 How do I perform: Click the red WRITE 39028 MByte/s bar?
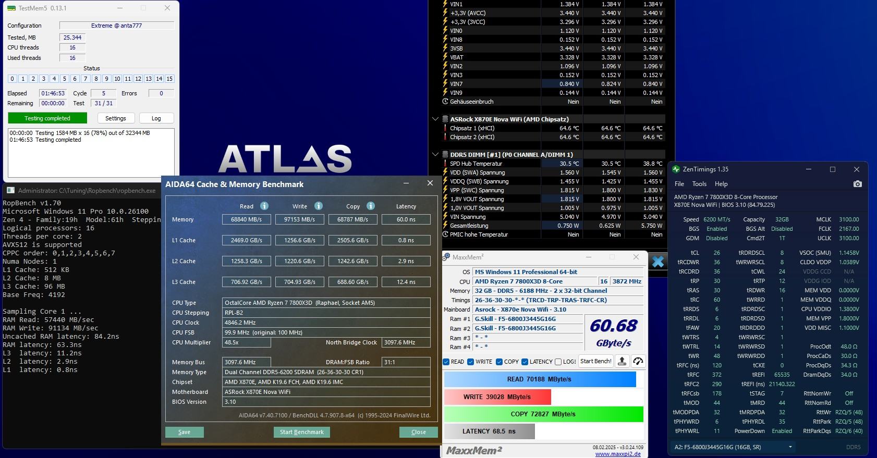pyautogui.click(x=497, y=397)
